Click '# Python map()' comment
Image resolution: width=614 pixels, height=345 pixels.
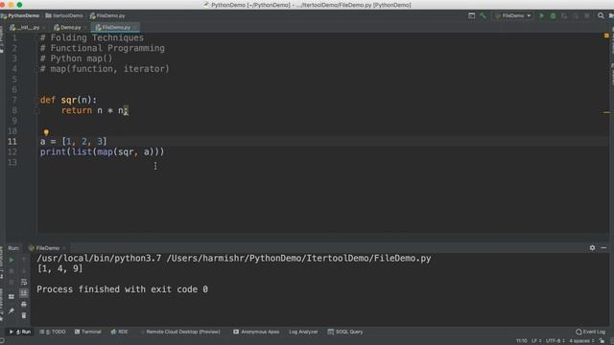pyautogui.click(x=77, y=58)
